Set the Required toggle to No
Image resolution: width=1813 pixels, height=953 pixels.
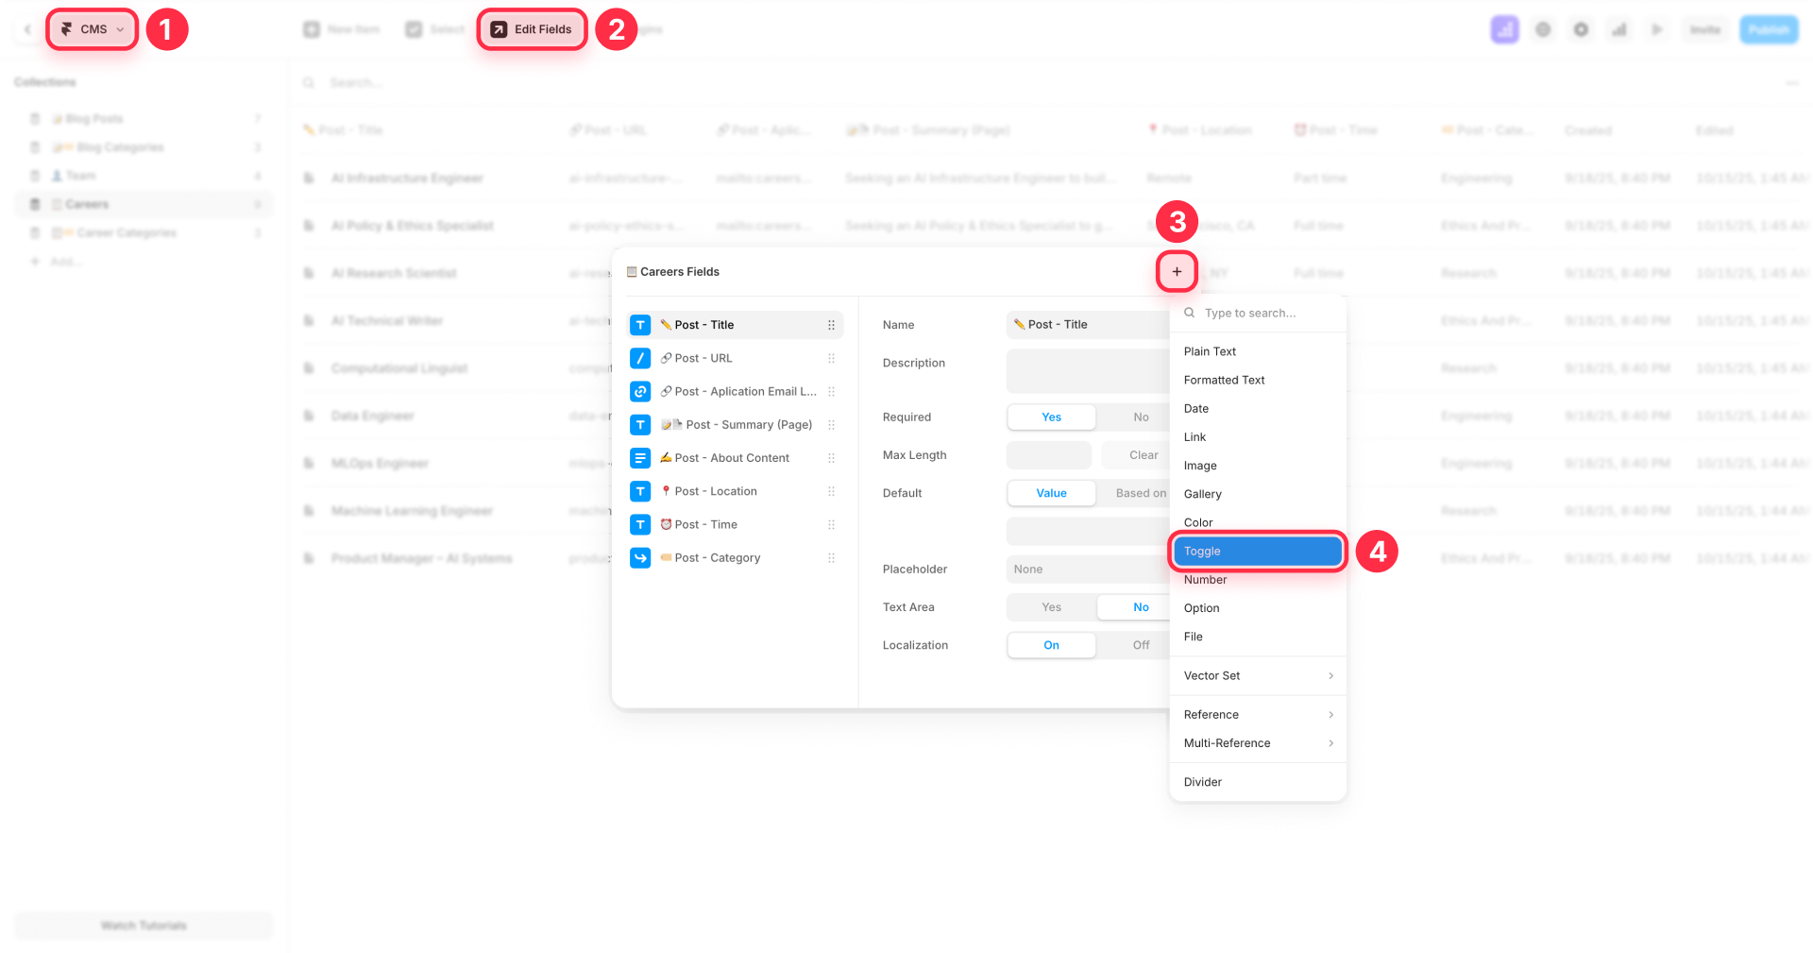click(1140, 417)
